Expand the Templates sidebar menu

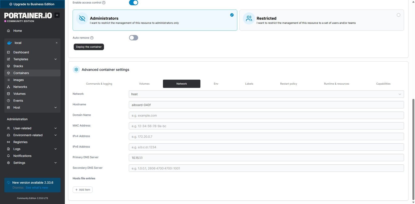pos(56,59)
